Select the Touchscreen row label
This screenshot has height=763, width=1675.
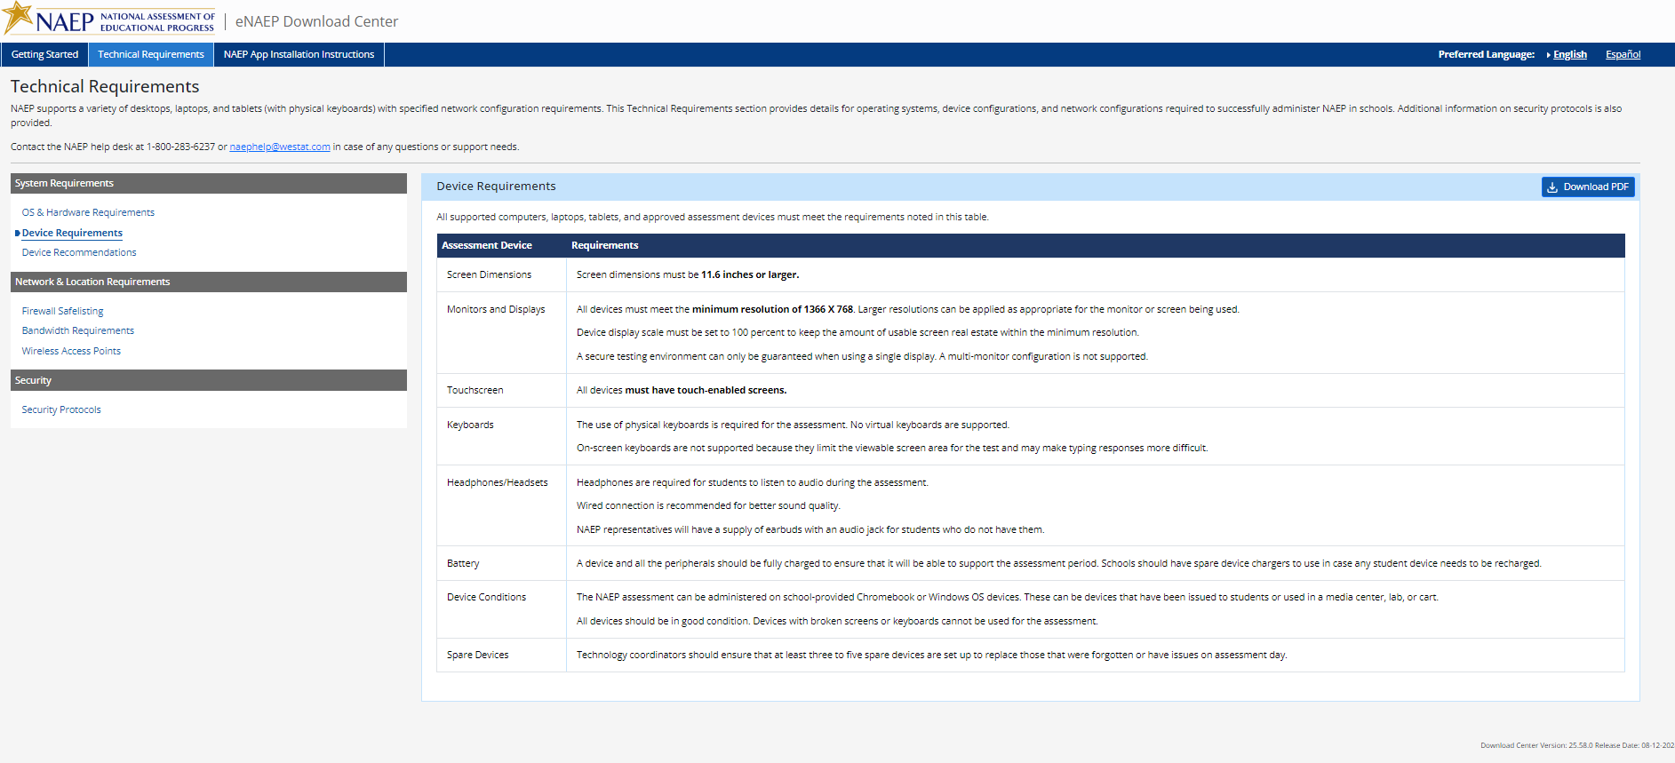(x=475, y=390)
